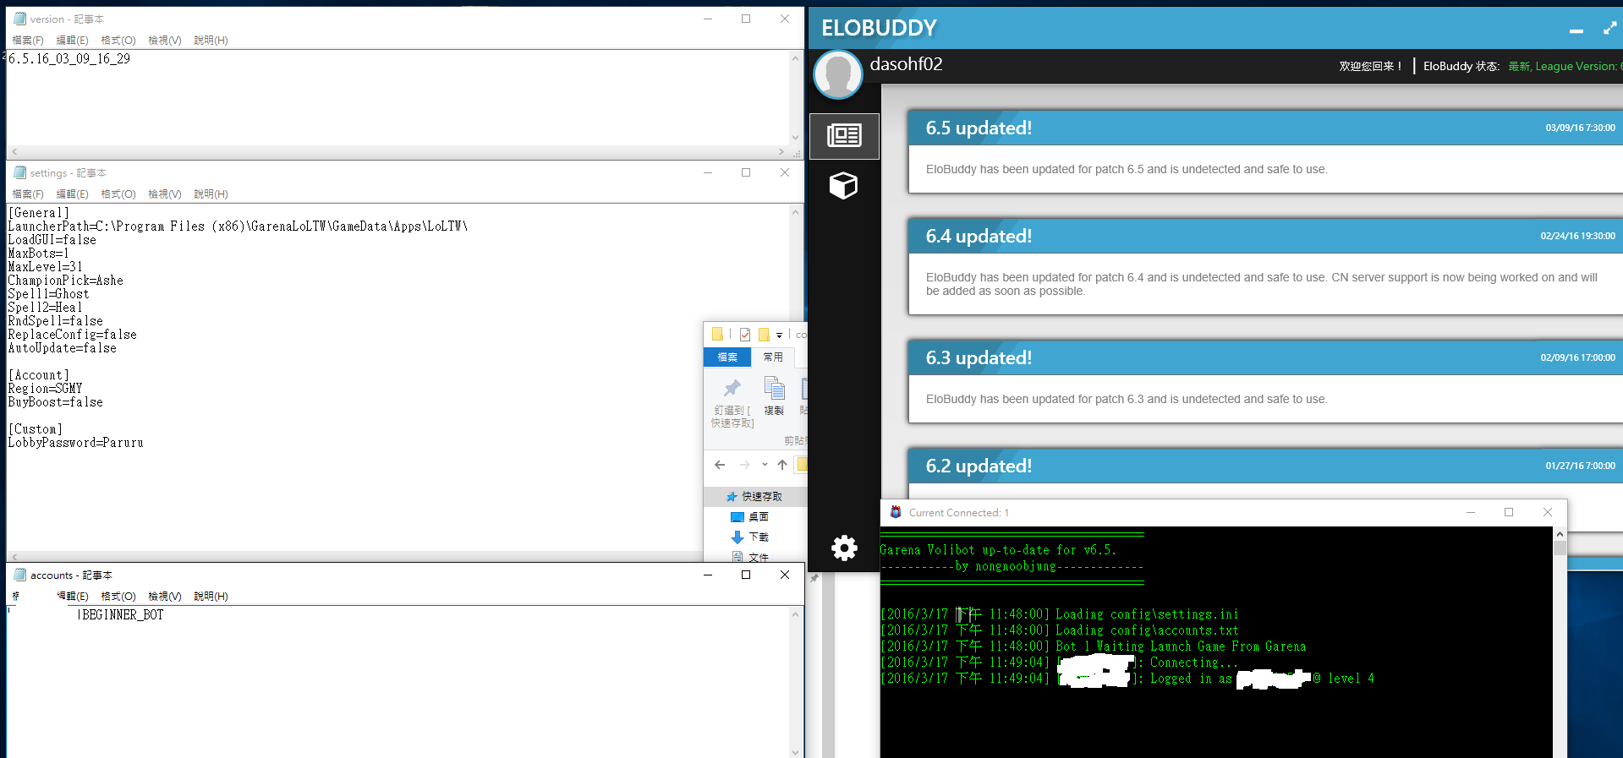Screen dimensions: 1623x758
Task: Open Help (說明) menu in settings Notepad
Action: tap(211, 194)
